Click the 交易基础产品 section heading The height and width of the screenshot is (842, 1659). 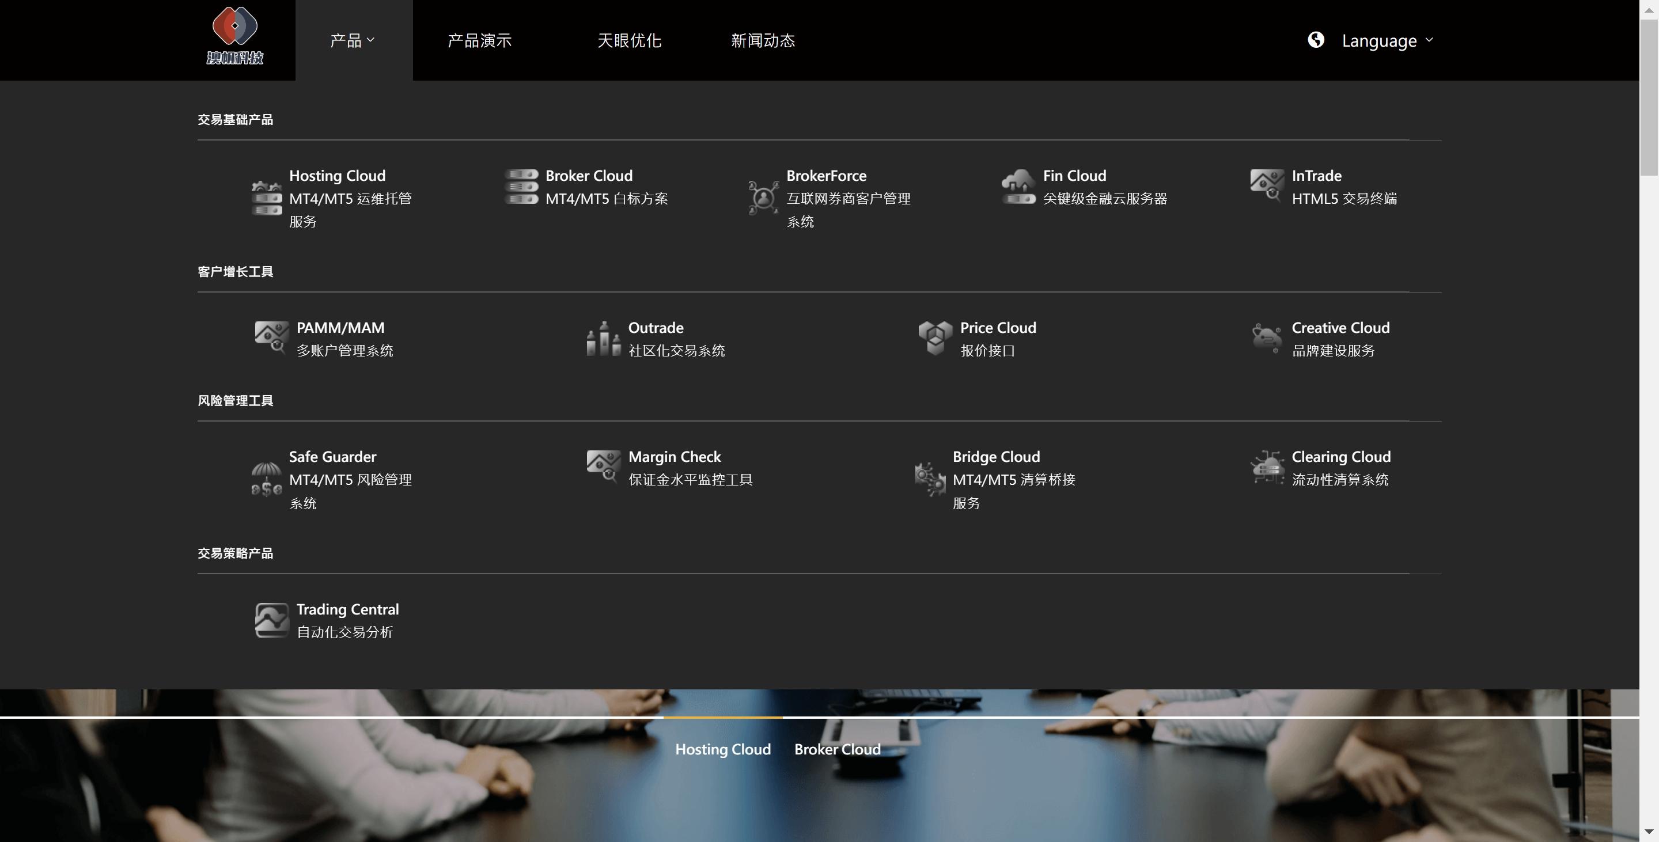click(x=235, y=120)
